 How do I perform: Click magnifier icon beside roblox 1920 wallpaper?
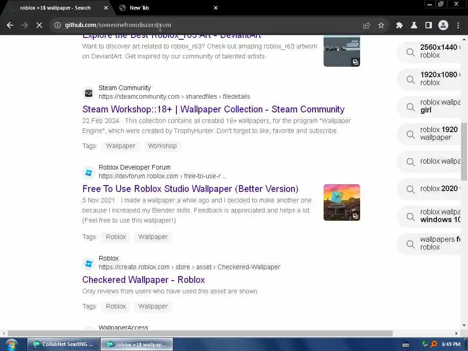point(411,135)
